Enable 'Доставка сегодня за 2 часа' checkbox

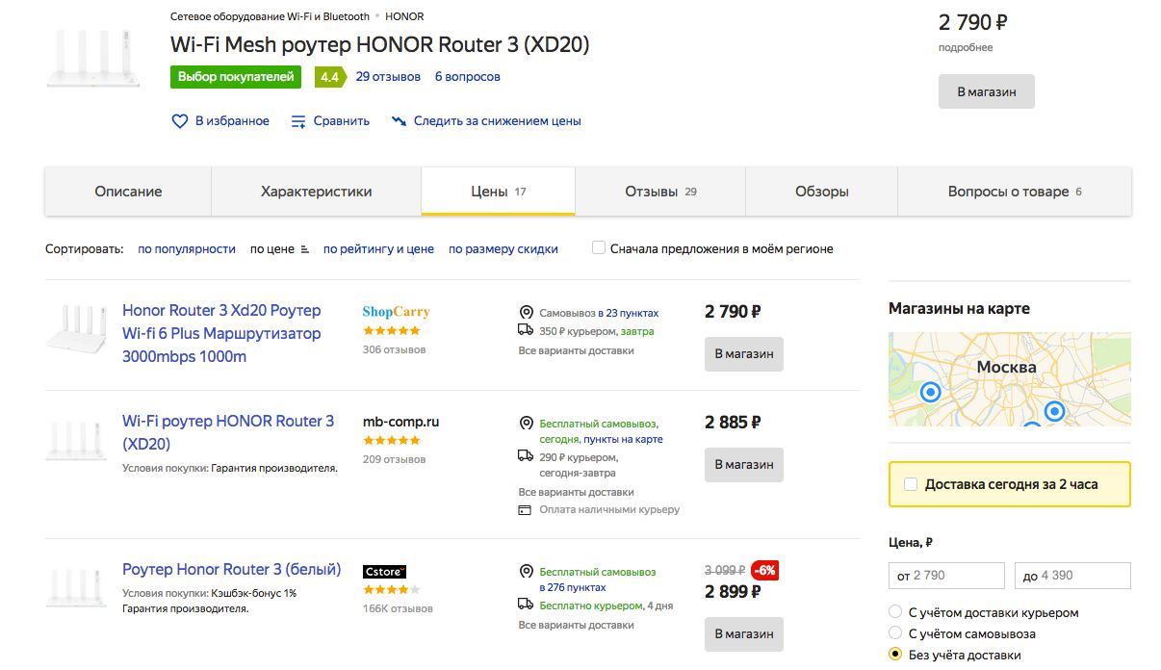click(x=911, y=484)
